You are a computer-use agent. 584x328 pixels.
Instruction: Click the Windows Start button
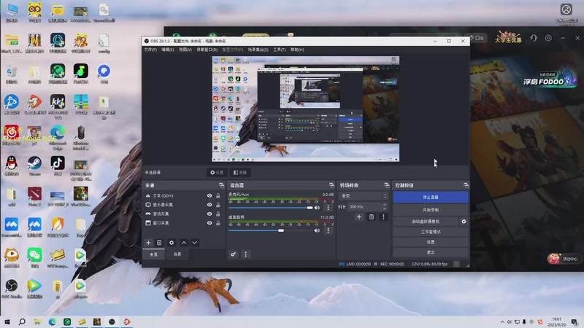tap(7, 321)
